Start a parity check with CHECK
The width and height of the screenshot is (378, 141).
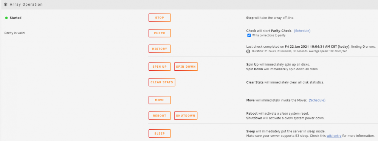coord(160,33)
